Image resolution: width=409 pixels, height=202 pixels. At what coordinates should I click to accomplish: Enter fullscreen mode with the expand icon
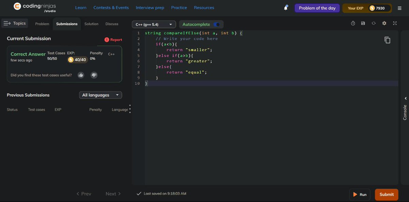coord(395,23)
